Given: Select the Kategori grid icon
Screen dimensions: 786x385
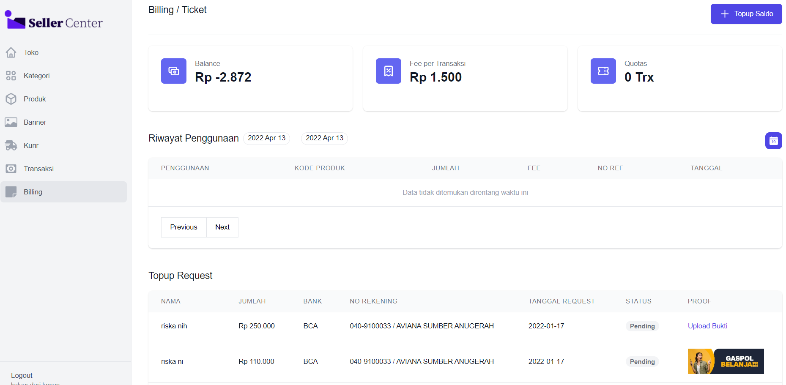Looking at the screenshot, I should pos(11,76).
